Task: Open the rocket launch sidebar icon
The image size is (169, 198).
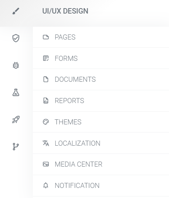Action: 16,119
